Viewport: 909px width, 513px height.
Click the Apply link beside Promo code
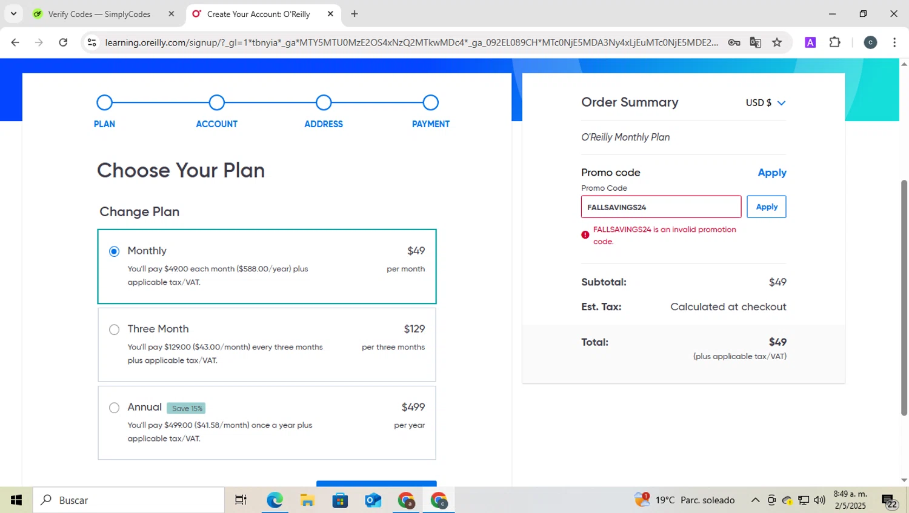coord(772,173)
